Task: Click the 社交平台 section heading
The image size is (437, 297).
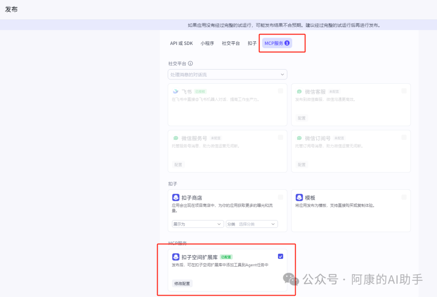Action: 177,64
